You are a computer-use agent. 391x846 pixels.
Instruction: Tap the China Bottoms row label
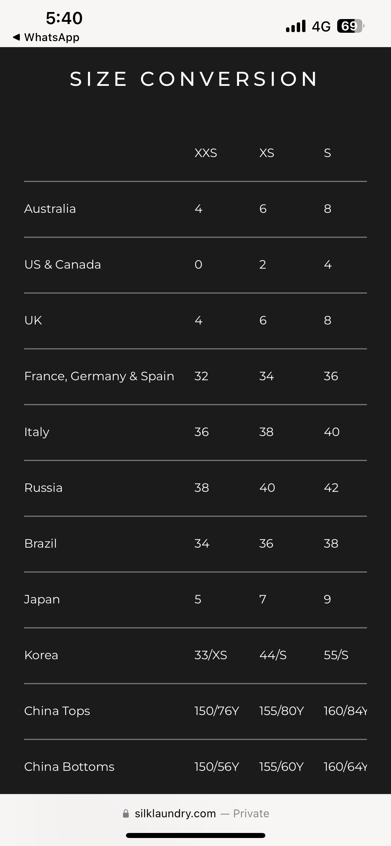69,767
